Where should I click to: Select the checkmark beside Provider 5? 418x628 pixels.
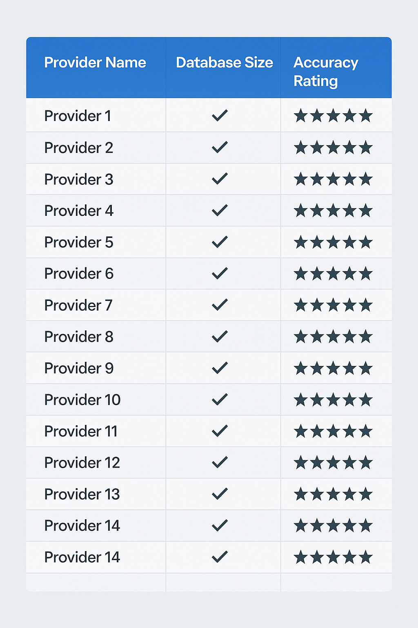coord(220,242)
